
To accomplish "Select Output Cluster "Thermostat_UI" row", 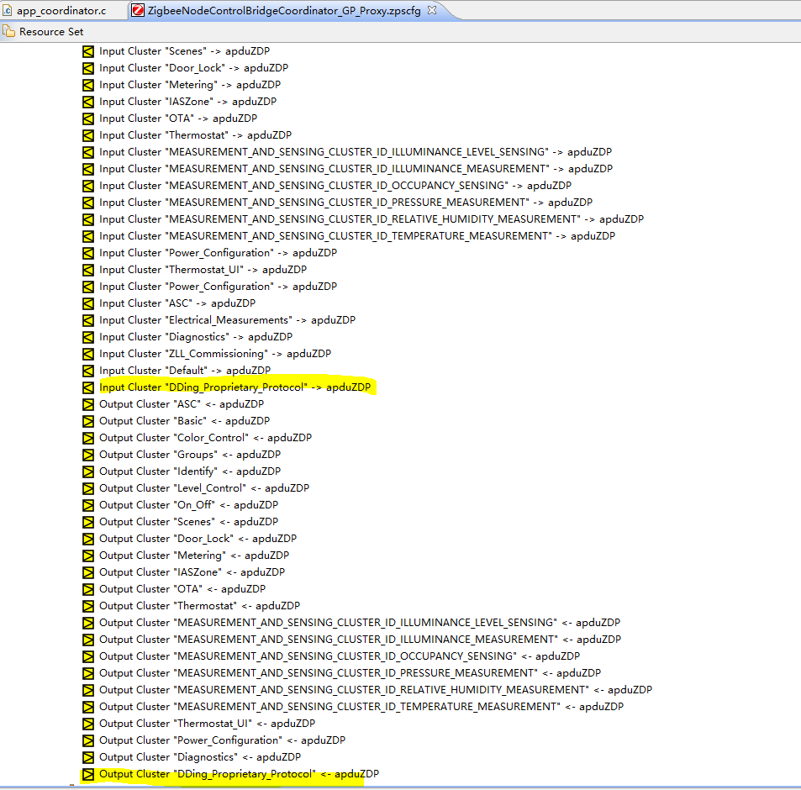I will pos(199,724).
